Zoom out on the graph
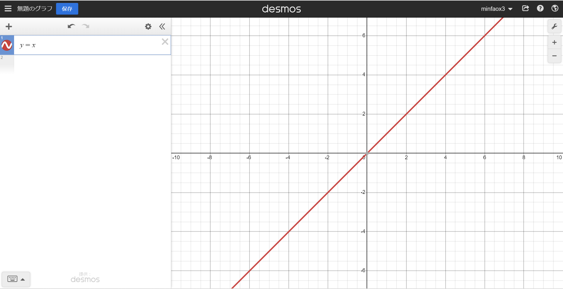This screenshot has height=289, width=563. point(554,56)
